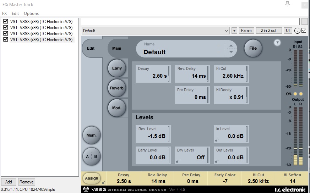The height and width of the screenshot is (193, 310).
Task: Open the Mod. page
Action: 116,108
